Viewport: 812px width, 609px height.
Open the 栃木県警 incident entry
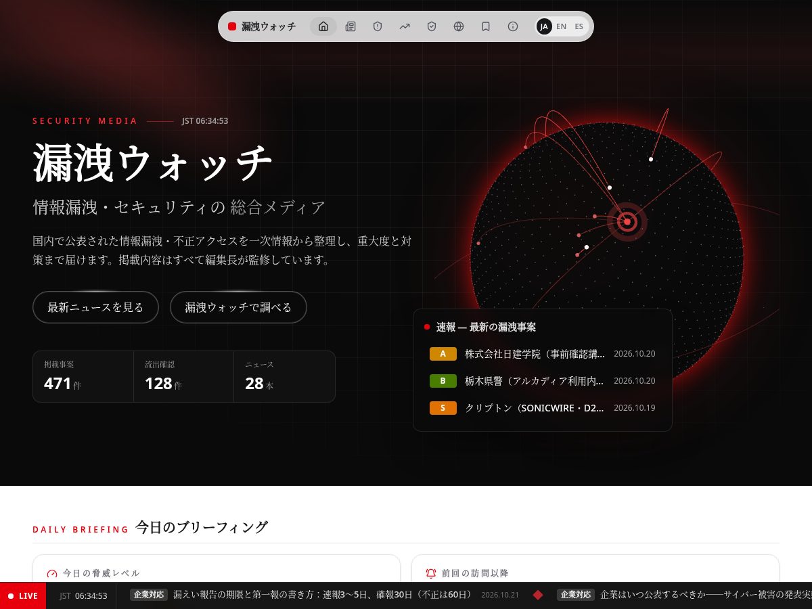click(x=543, y=381)
